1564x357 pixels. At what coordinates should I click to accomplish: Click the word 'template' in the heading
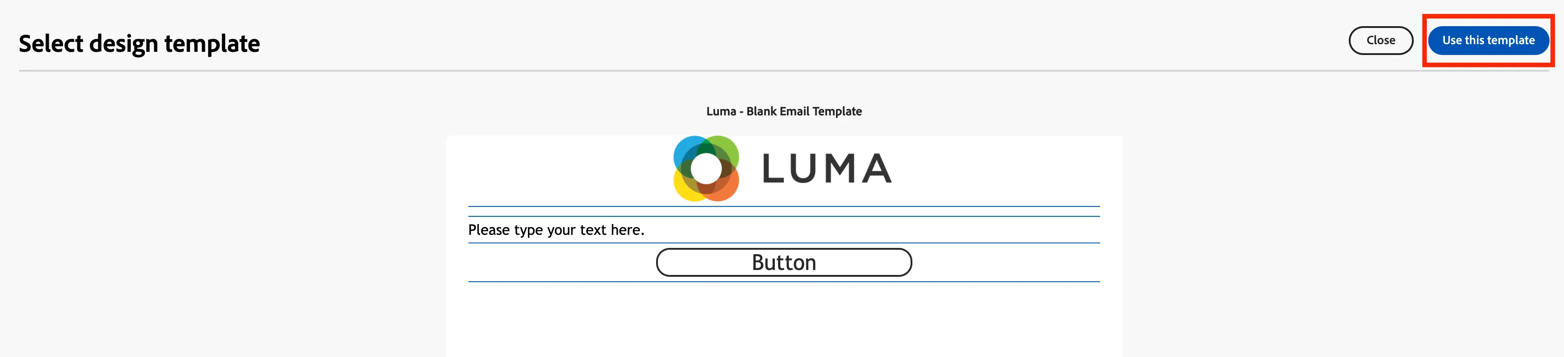pyautogui.click(x=212, y=44)
